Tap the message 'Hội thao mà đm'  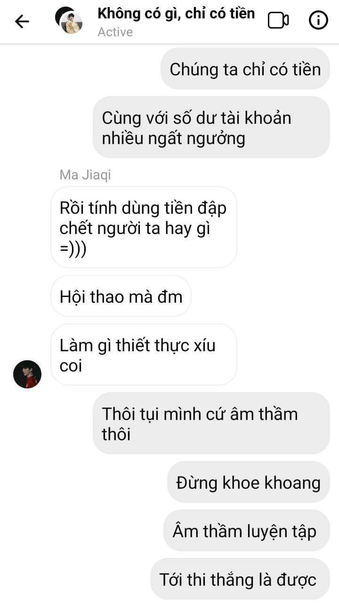coord(121,297)
